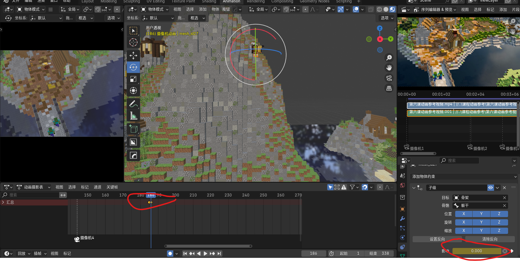This screenshot has width=520, height=261.
Task: Jump to the end frame
Action: [x=219, y=253]
